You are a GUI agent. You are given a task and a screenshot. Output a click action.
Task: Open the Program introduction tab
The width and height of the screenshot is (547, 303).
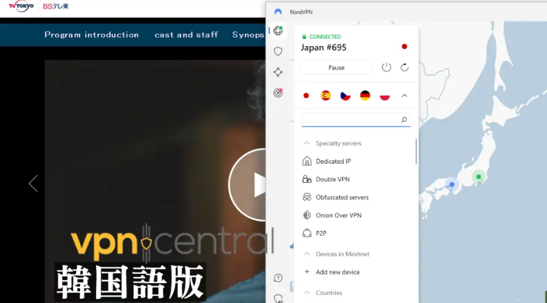tap(91, 35)
